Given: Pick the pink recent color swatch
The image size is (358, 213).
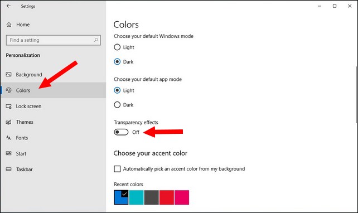Looking at the screenshot, I should pyautogui.click(x=182, y=197).
